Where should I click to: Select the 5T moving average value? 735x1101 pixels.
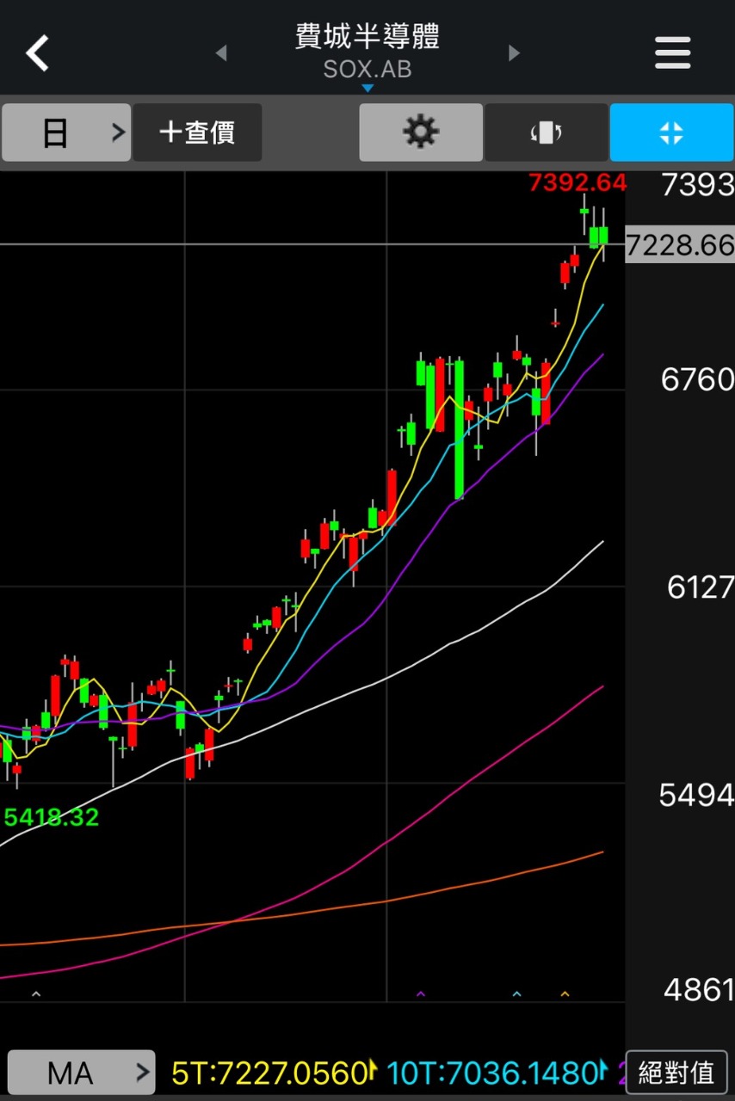tap(270, 1073)
